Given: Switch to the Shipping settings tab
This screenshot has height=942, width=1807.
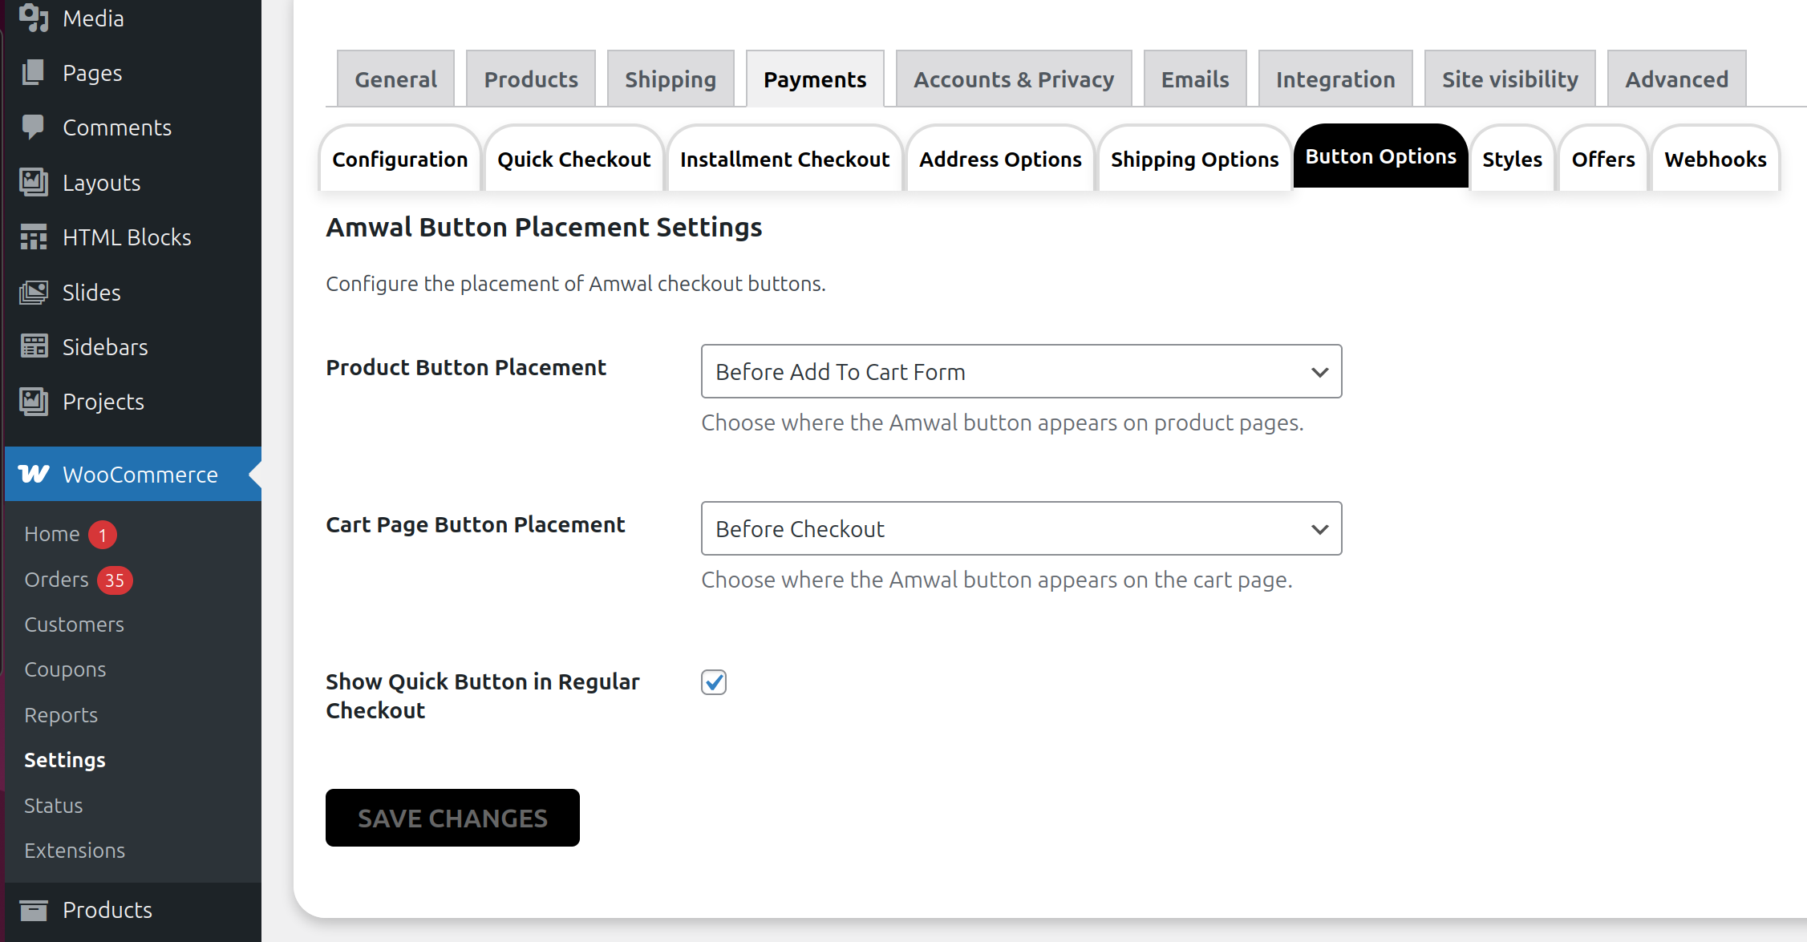Looking at the screenshot, I should pyautogui.click(x=670, y=79).
